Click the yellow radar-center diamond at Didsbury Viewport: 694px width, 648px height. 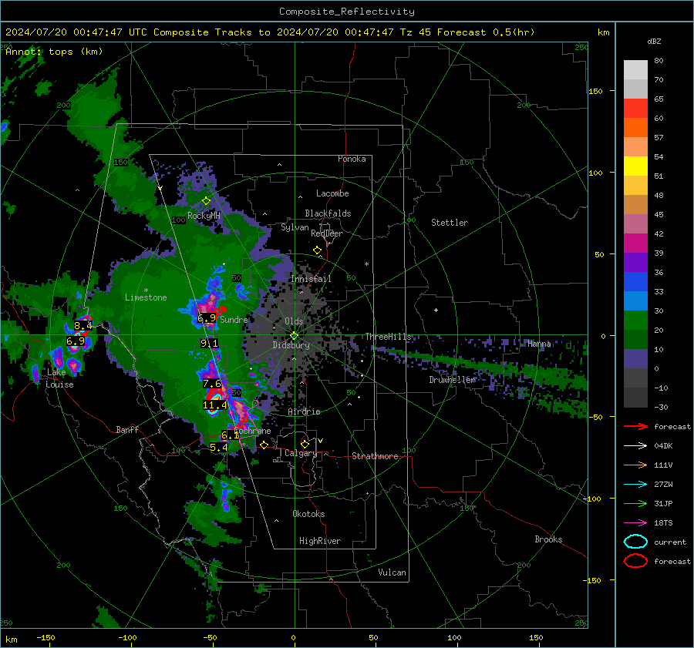[294, 336]
